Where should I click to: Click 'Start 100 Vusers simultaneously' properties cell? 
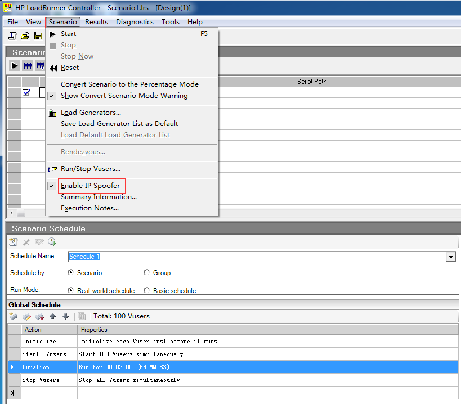[268, 354]
